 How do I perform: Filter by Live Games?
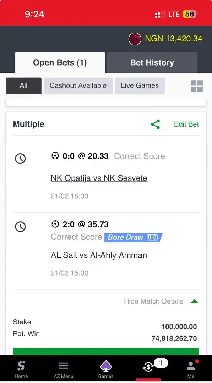pos(140,86)
